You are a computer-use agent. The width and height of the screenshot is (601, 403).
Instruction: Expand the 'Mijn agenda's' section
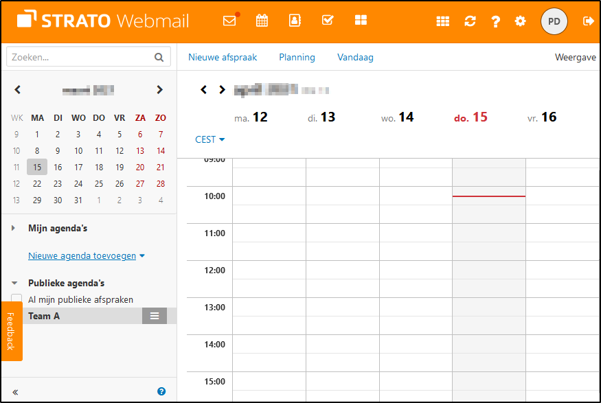[12, 227]
